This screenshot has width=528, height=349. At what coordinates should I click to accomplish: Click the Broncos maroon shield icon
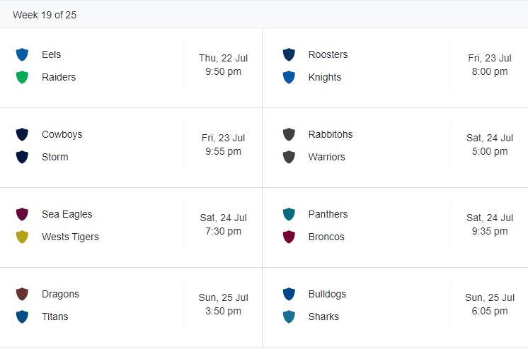289,237
